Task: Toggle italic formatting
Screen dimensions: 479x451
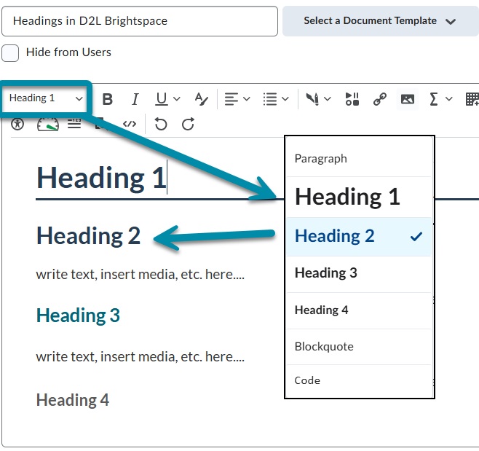Action: tap(135, 99)
